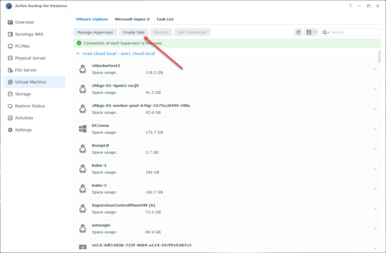Click the Storage sidebar icon
This screenshot has height=253, width=386.
tap(10, 94)
